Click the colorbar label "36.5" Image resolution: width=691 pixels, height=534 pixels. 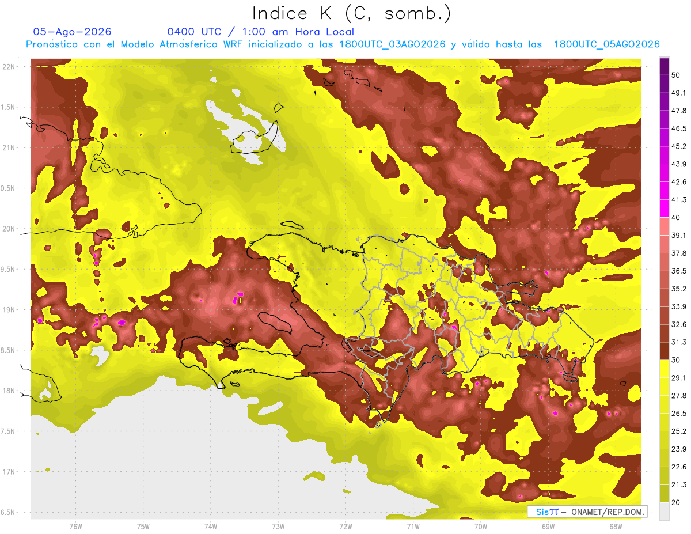(679, 271)
